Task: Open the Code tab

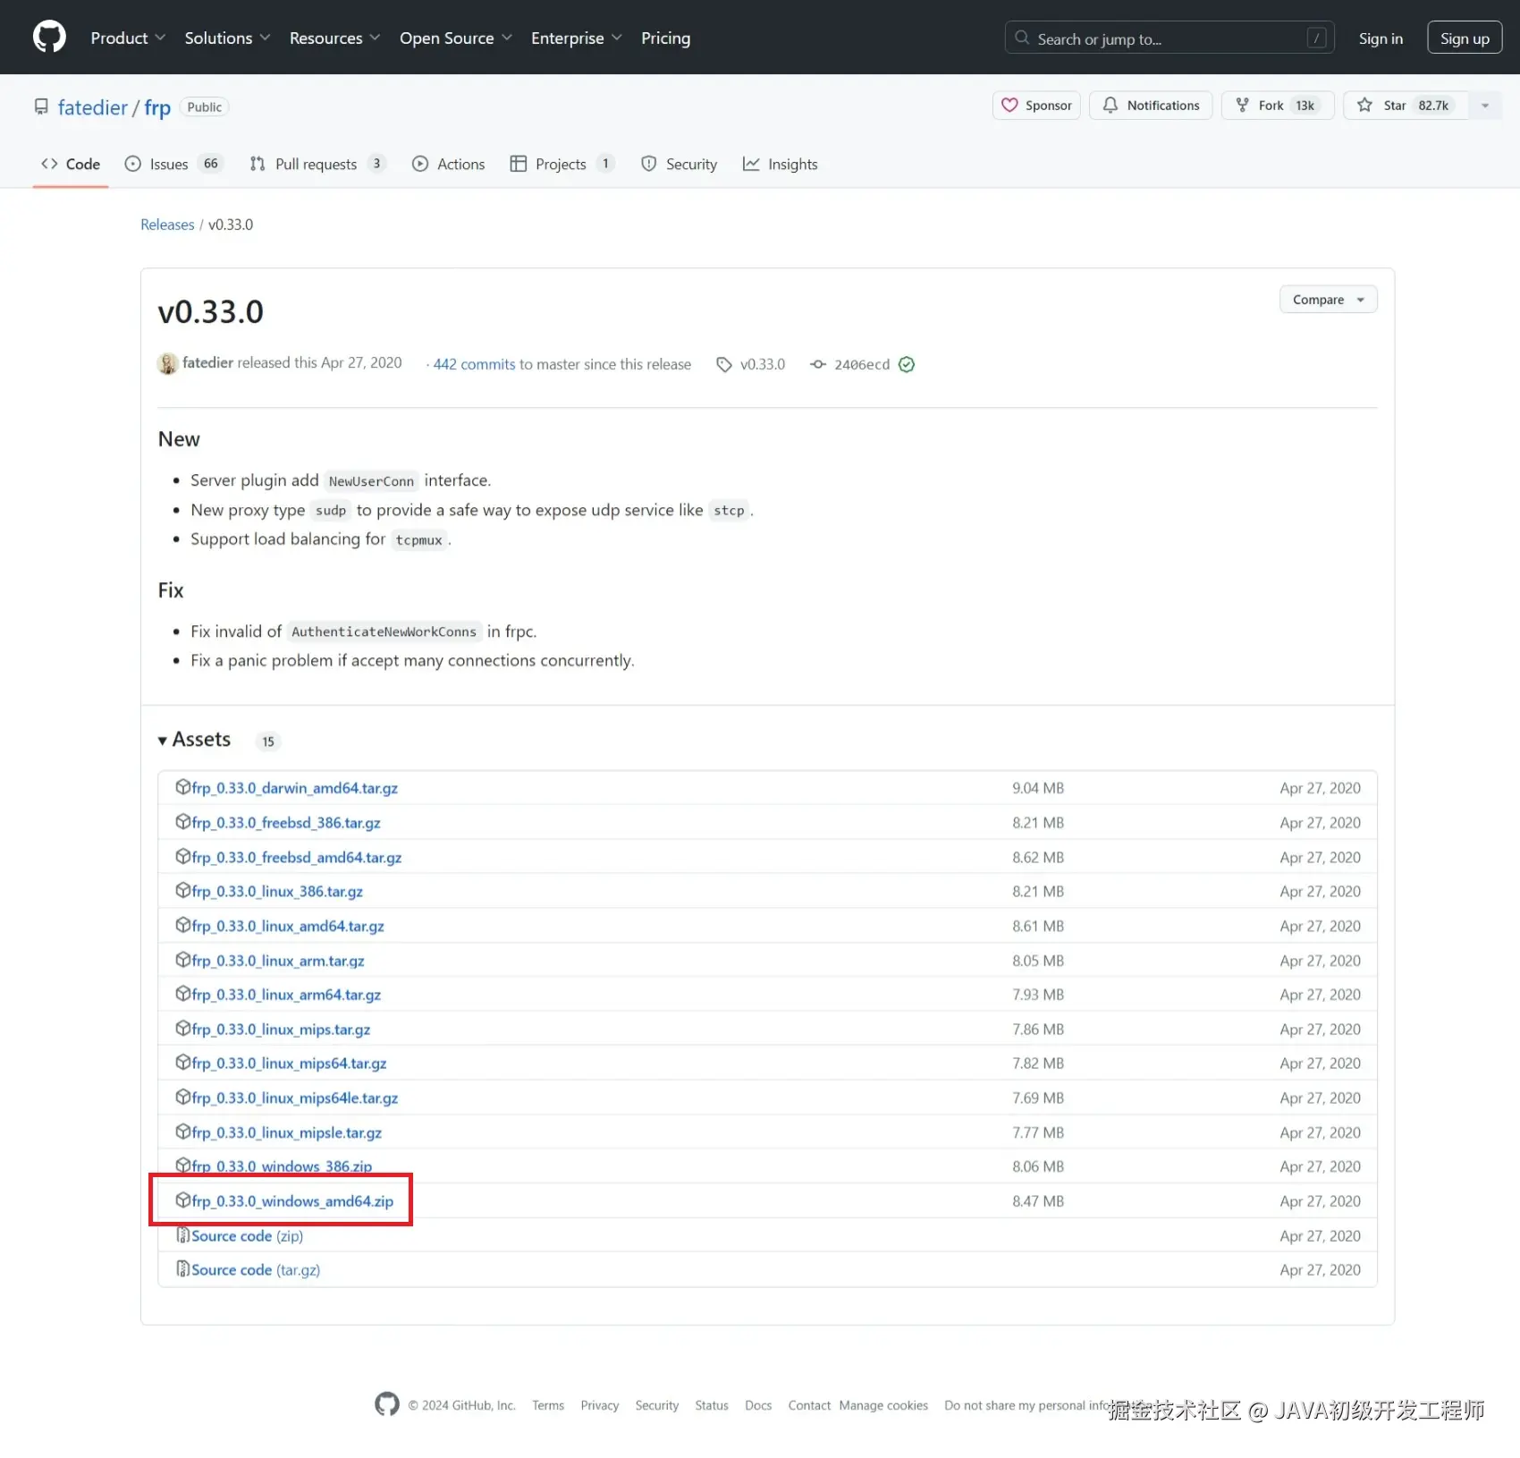Action: click(x=71, y=164)
